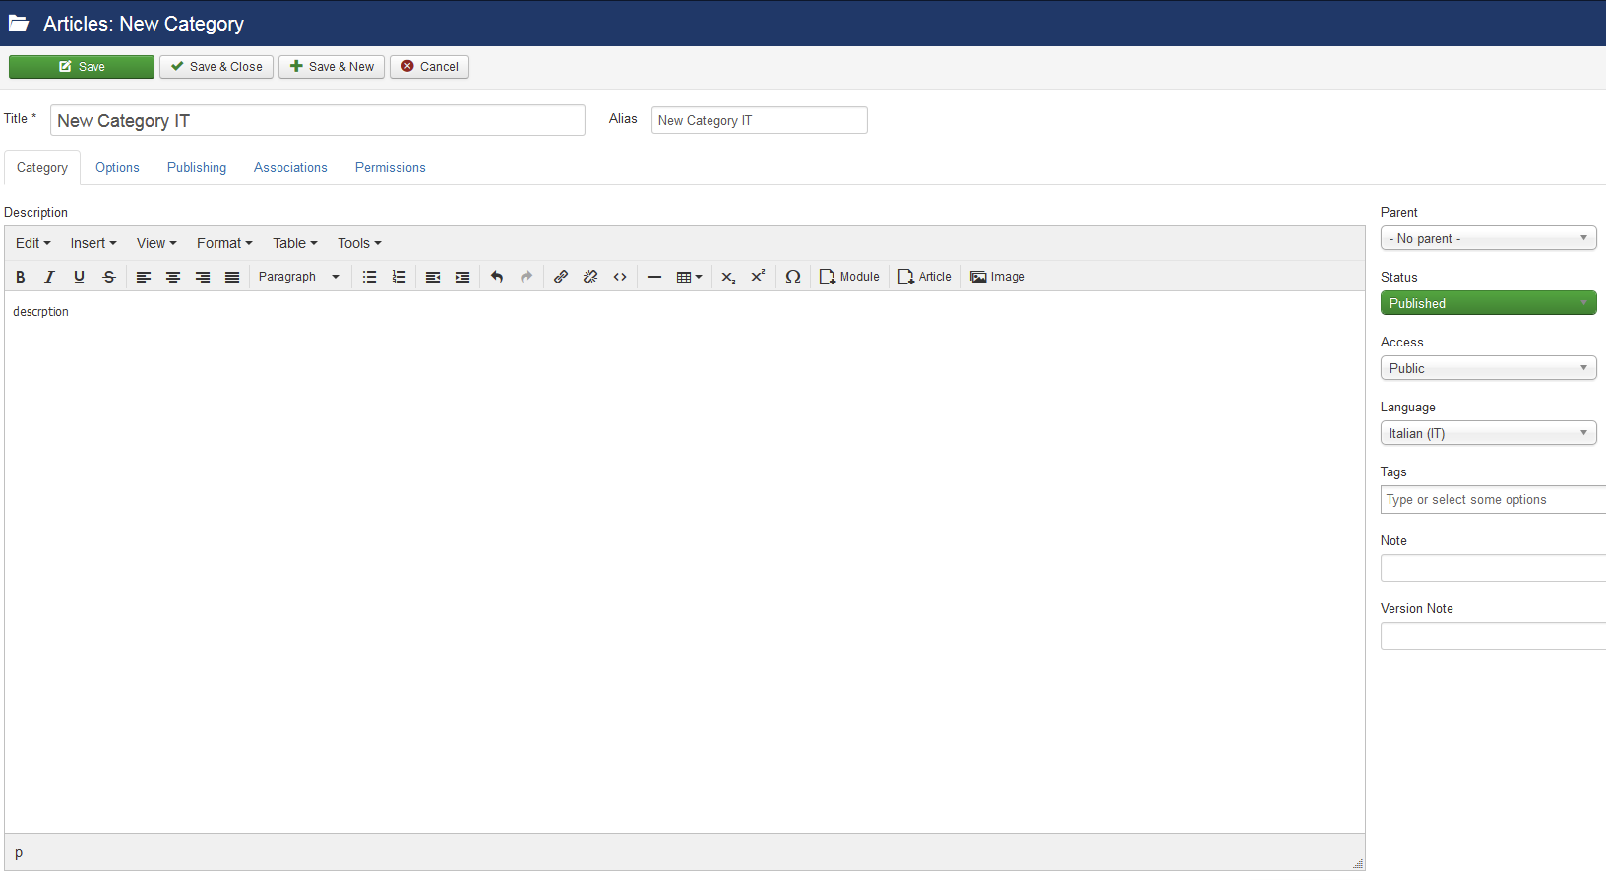This screenshot has width=1606, height=880.
Task: Click the Save & Close button
Action: [216, 67]
